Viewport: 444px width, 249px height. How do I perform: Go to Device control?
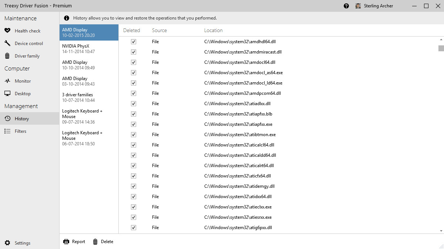click(30, 44)
